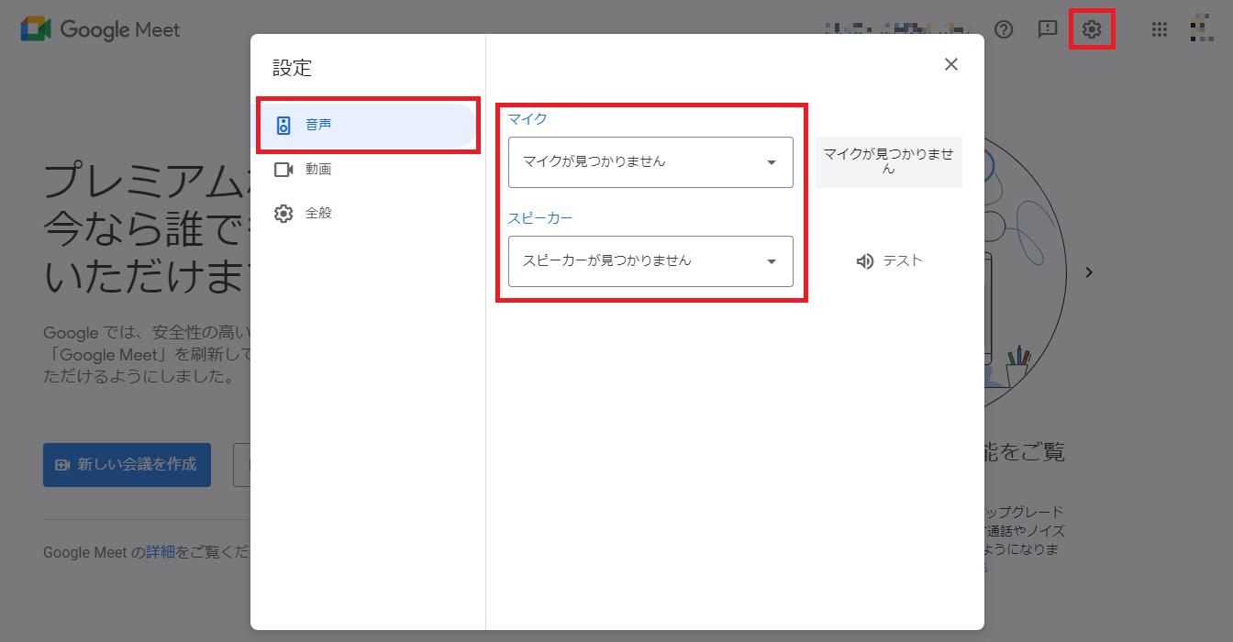Expand the スピーカー device dropdown

(x=650, y=261)
